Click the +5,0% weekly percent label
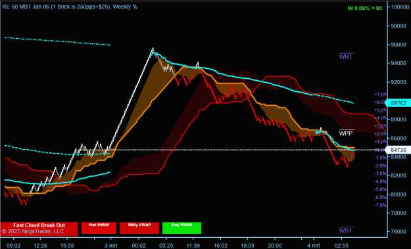Viewport: 411px width, 249px height. point(380,110)
